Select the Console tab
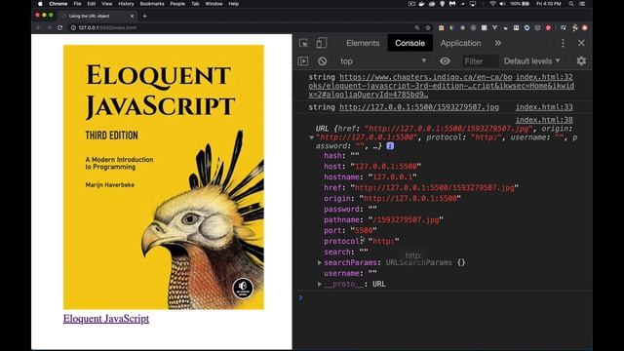Screen dimensions: 624x351 coord(409,43)
